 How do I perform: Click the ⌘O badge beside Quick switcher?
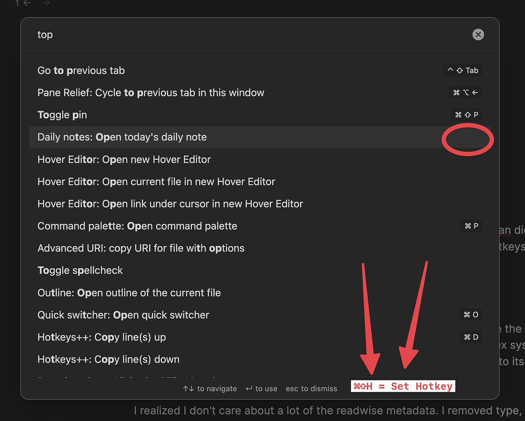pos(471,314)
